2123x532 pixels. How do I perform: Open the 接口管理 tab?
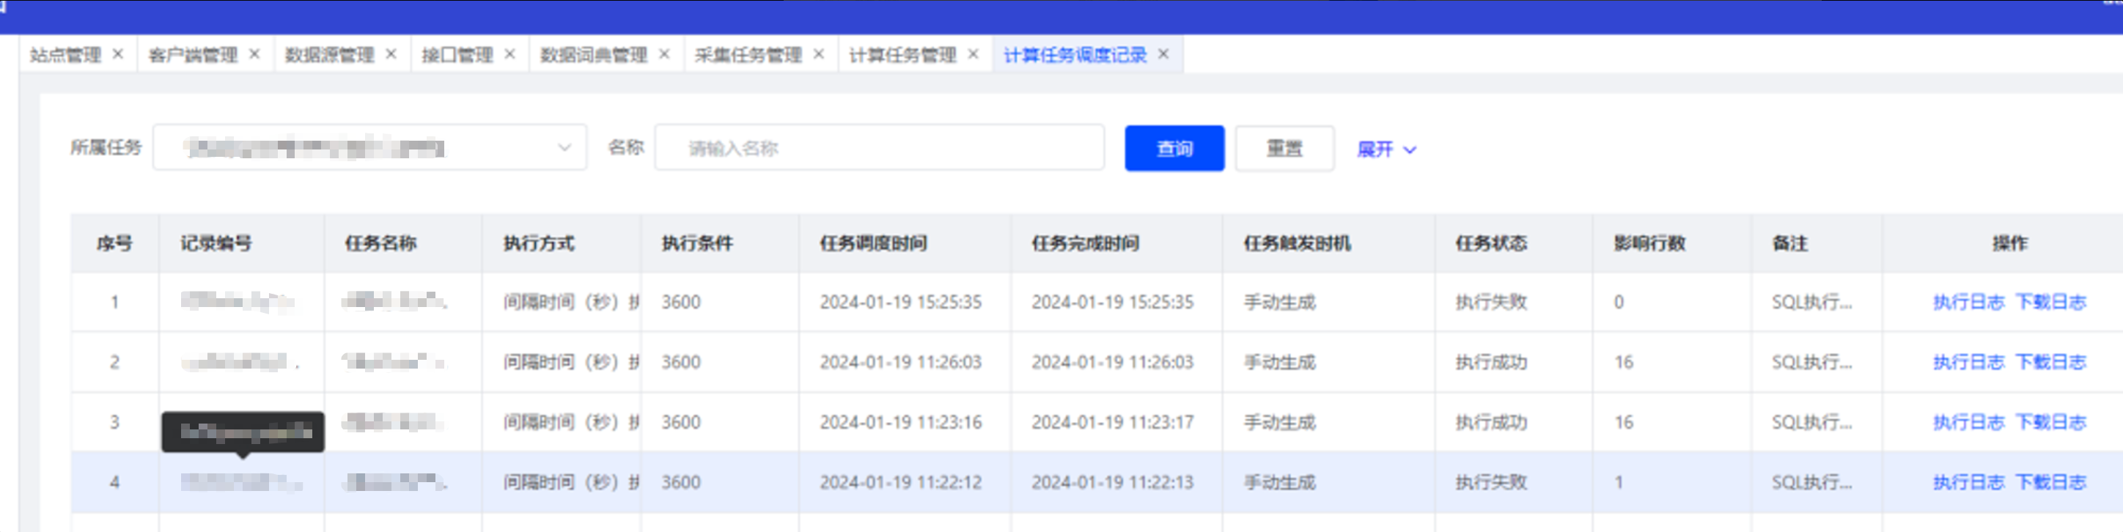(457, 55)
